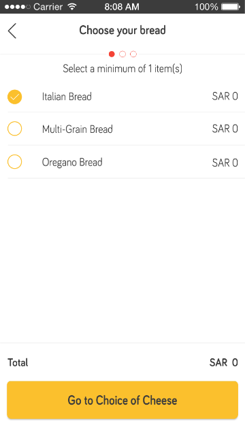Tap SAR 0 price beside Italian Bread
The image size is (245, 436).
coord(225,96)
